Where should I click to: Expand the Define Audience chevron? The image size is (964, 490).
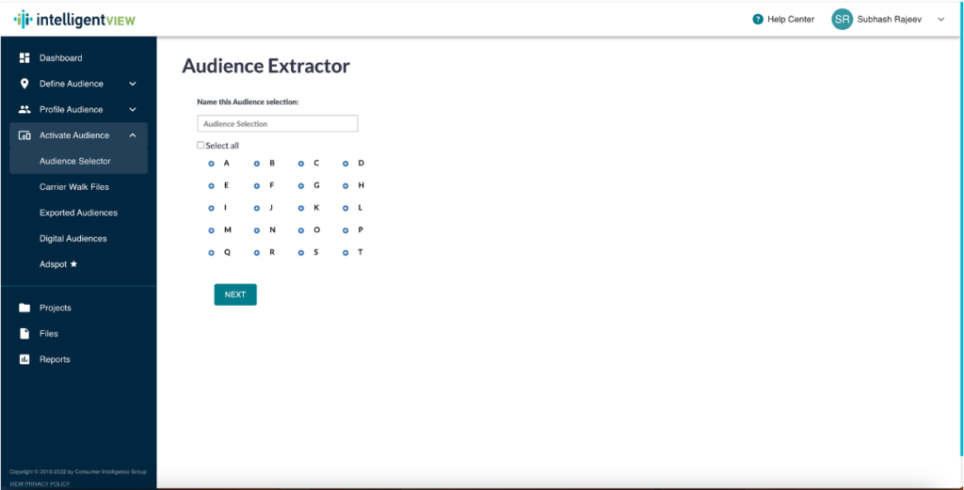click(x=133, y=84)
